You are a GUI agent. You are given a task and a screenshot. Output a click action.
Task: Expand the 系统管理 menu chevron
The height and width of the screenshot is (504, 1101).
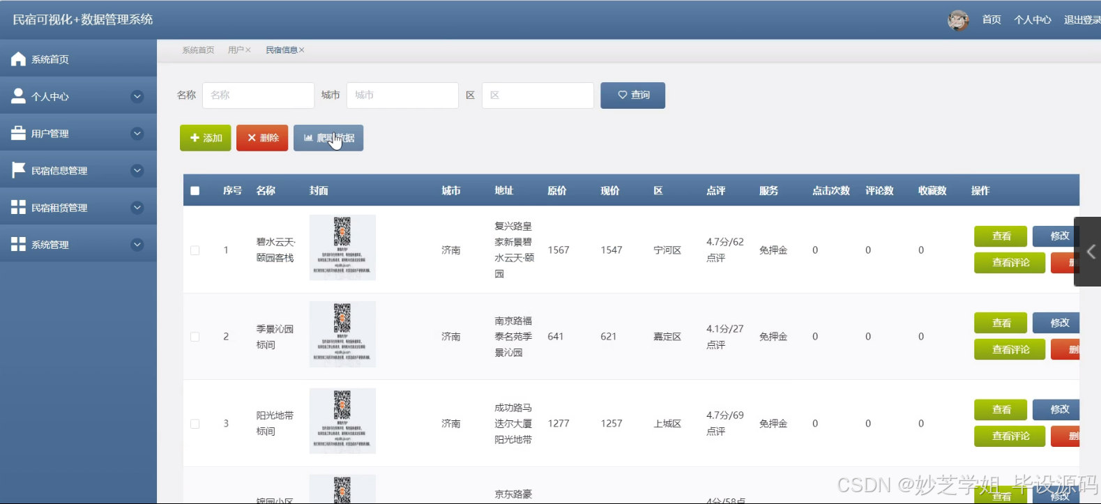(x=137, y=244)
